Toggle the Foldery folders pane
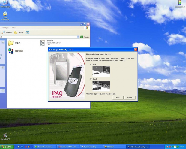186x149 pixels. [19, 32]
